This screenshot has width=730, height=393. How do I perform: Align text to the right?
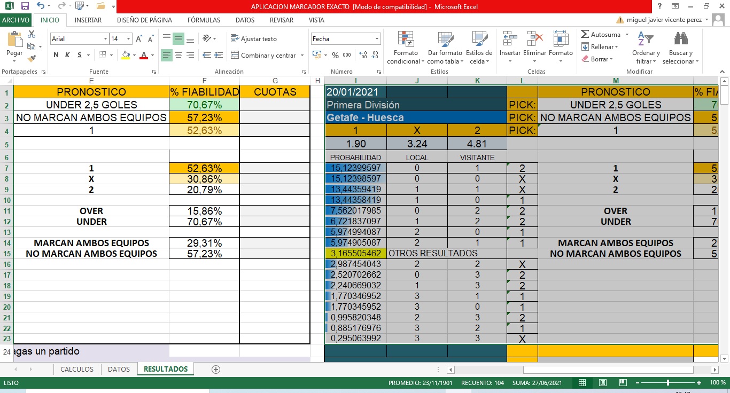(x=190, y=55)
